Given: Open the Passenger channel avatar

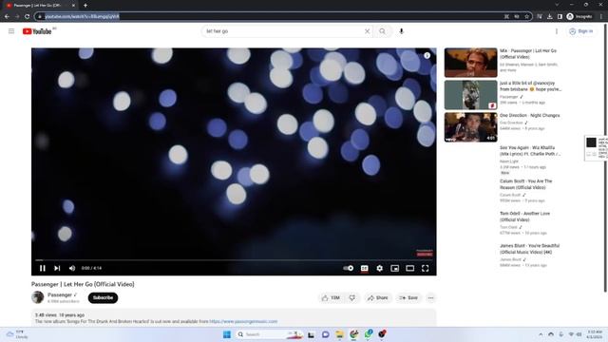Looking at the screenshot, I should point(38,297).
